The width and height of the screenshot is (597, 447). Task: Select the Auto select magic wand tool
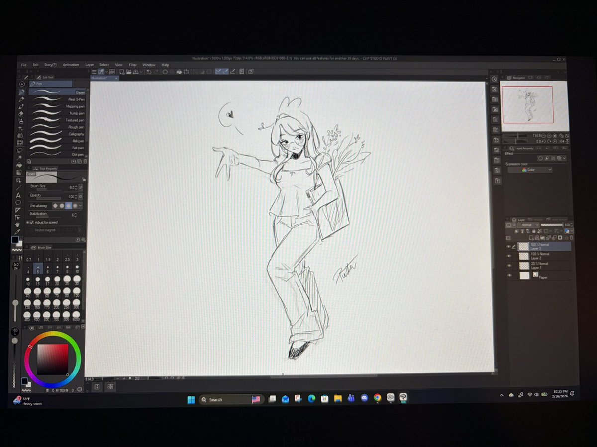(x=20, y=157)
